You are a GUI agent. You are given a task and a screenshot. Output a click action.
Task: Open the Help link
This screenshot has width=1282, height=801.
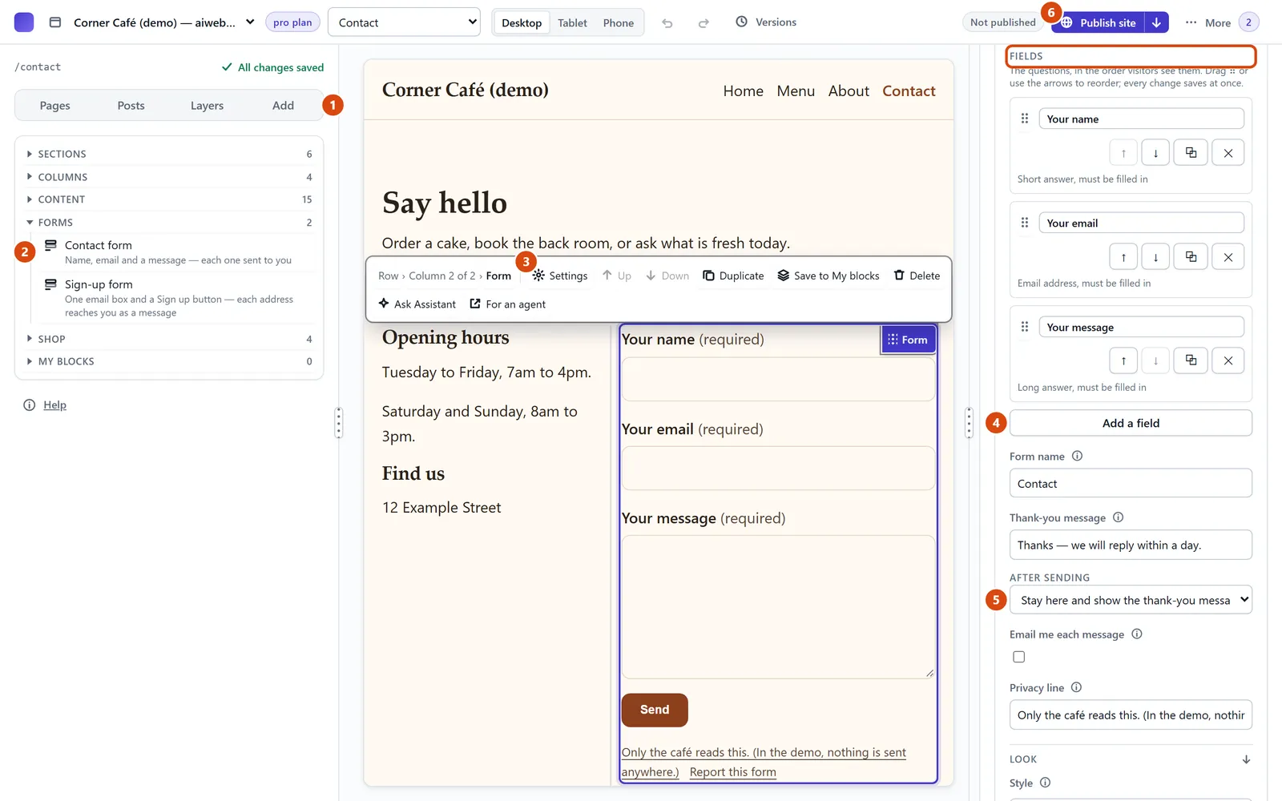pyautogui.click(x=54, y=405)
